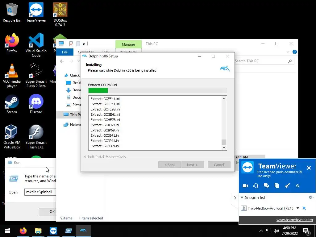Click the Back button in Dolphin Setup

(169, 165)
